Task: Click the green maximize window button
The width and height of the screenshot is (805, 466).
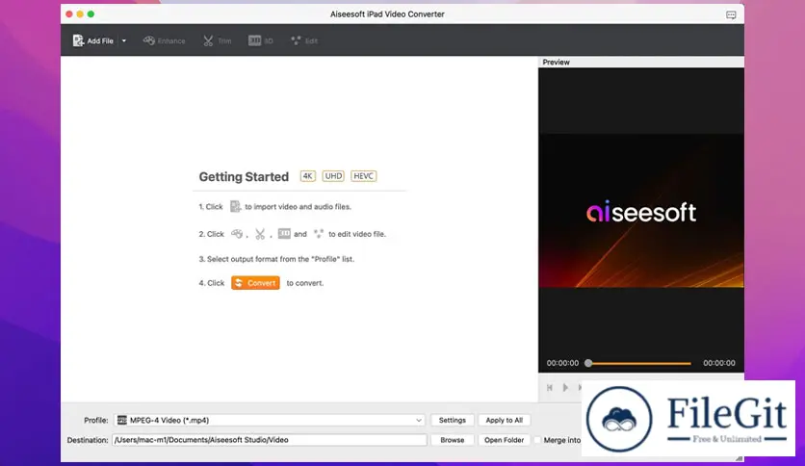Action: (x=91, y=14)
